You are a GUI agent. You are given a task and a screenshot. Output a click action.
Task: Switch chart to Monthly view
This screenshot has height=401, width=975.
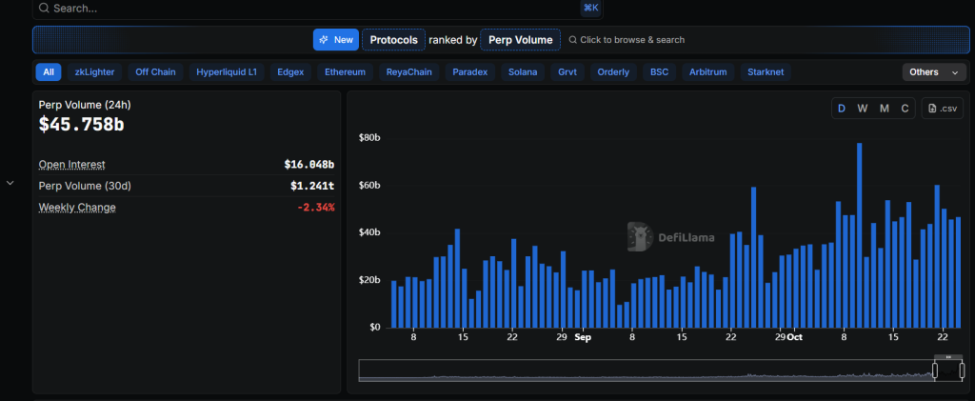[885, 109]
